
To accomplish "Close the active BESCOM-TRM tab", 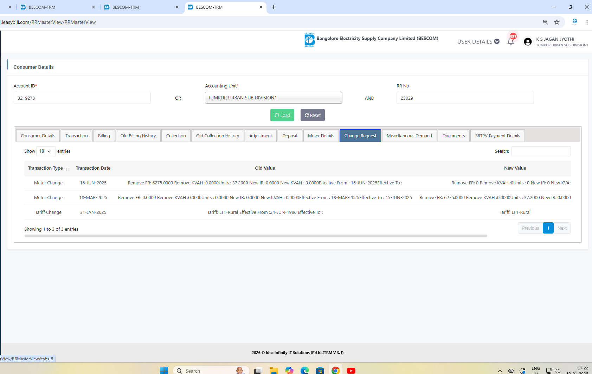I will (x=261, y=7).
